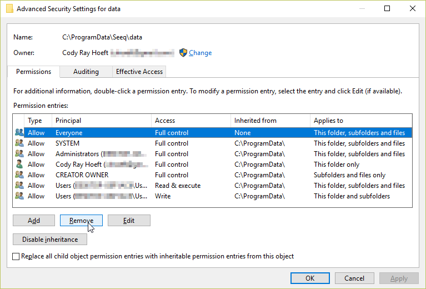Click the group icon for the Administrators entry
Image resolution: width=426 pixels, height=289 pixels.
tap(19, 154)
